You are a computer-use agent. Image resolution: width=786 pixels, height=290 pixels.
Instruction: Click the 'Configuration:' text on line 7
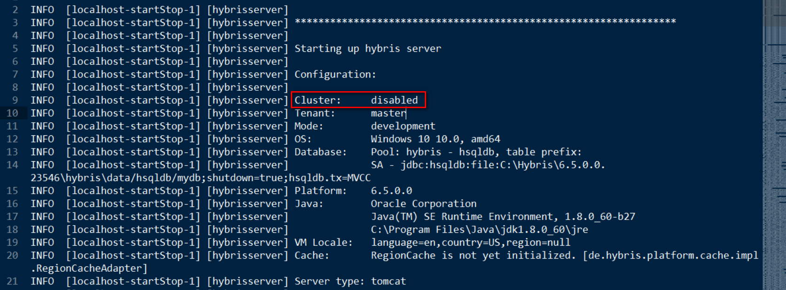tap(335, 74)
